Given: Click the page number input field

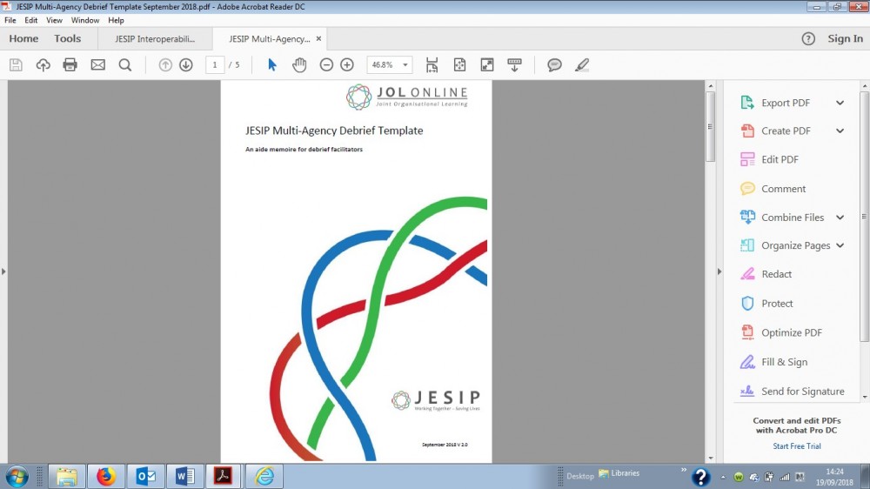Looking at the screenshot, I should click(215, 65).
